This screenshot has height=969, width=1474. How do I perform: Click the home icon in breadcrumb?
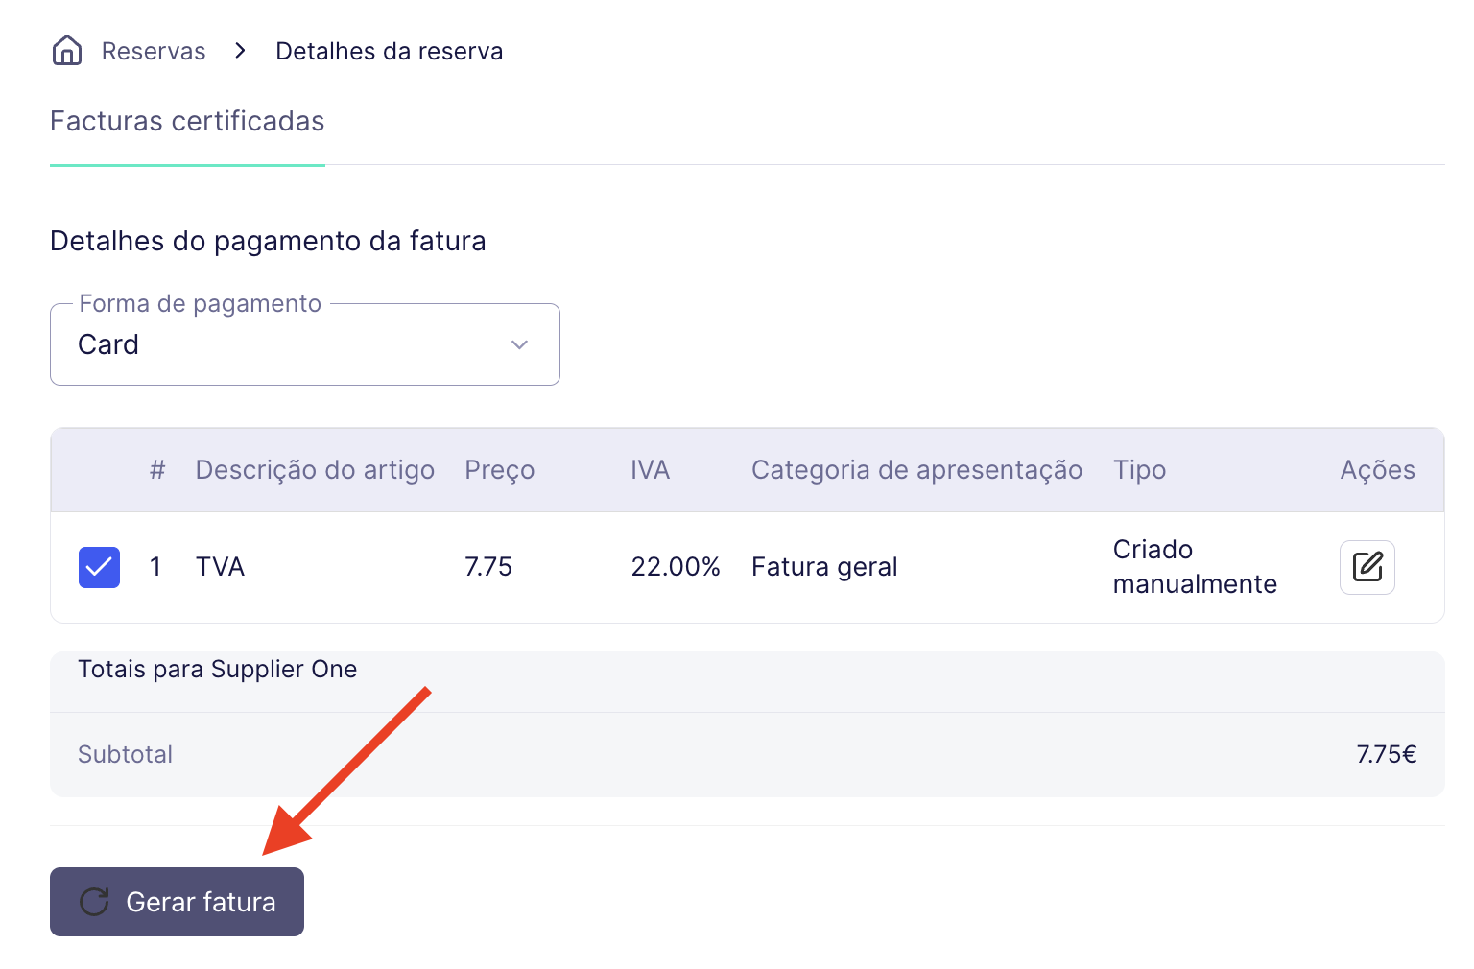67,51
